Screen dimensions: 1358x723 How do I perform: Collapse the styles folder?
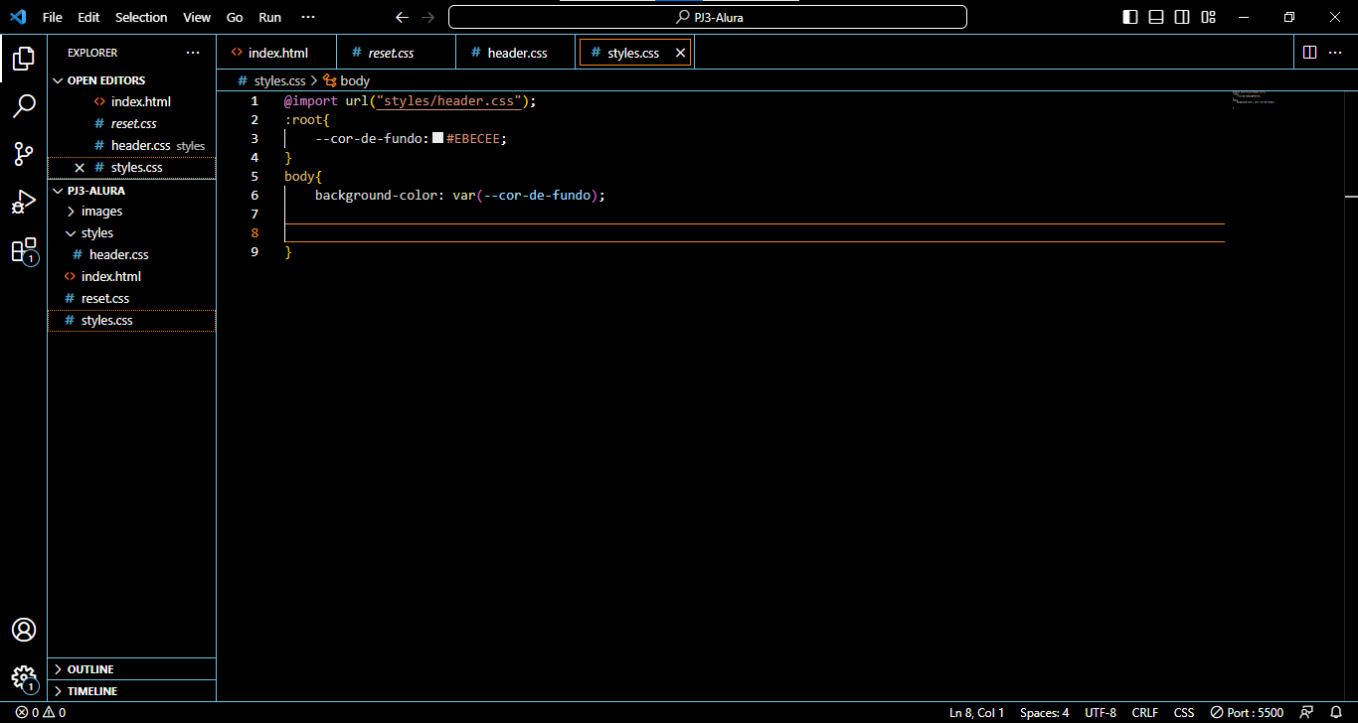pos(131,233)
